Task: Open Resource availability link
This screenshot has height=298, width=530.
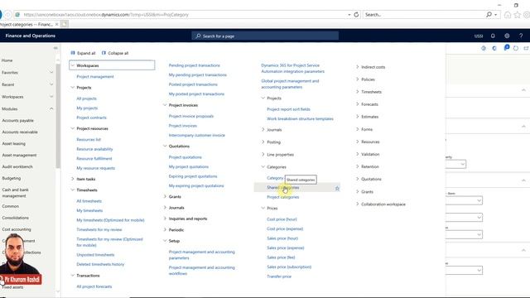Action: pyautogui.click(x=94, y=149)
